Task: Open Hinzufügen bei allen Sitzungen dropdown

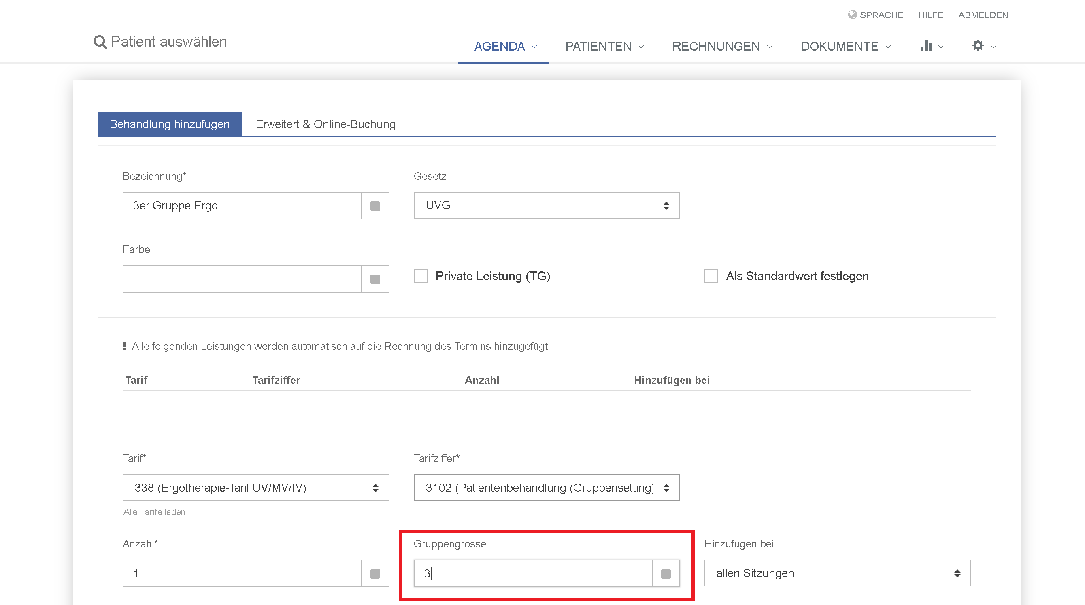Action: tap(837, 573)
